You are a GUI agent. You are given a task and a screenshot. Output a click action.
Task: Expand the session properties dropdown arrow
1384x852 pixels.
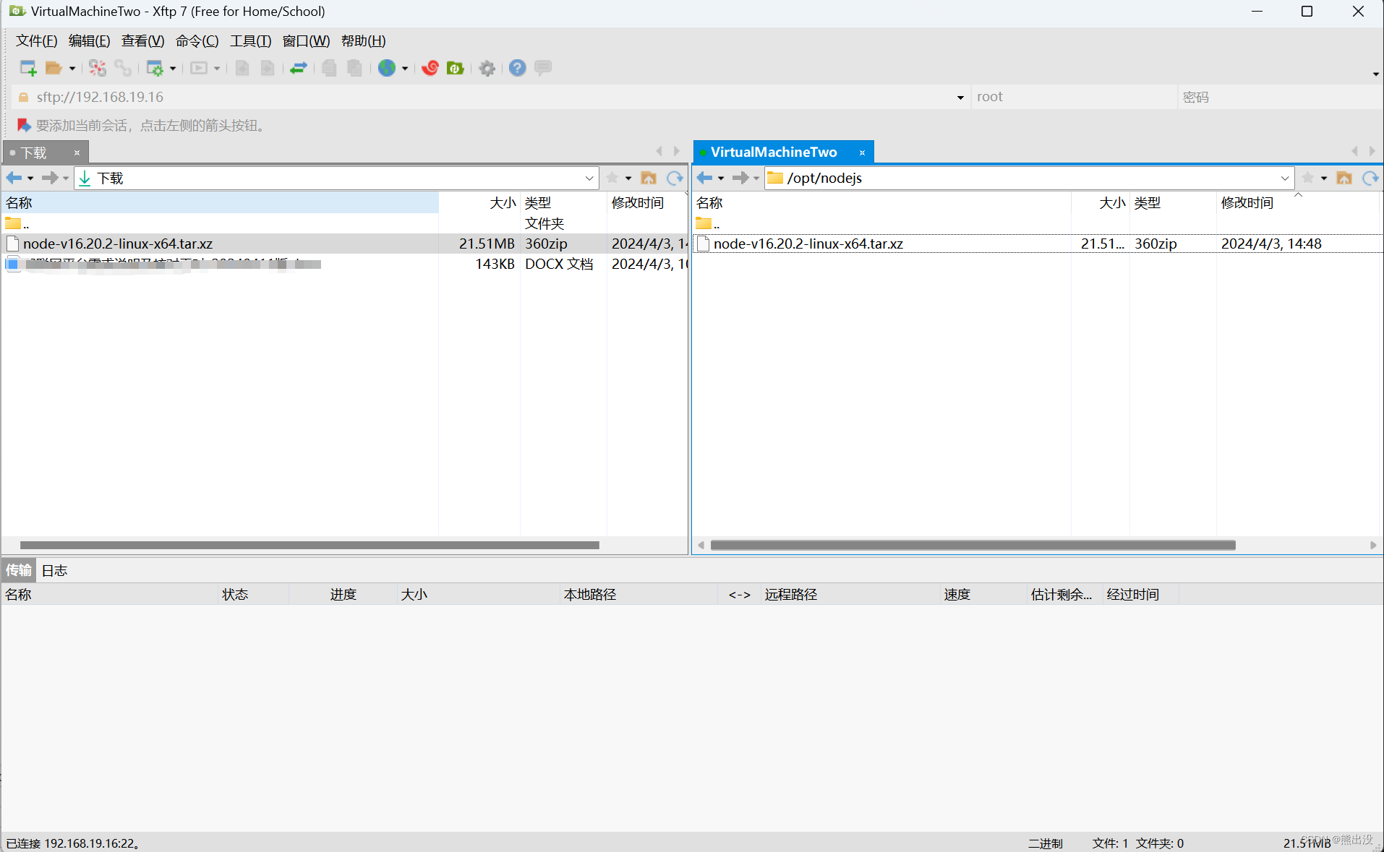173,69
